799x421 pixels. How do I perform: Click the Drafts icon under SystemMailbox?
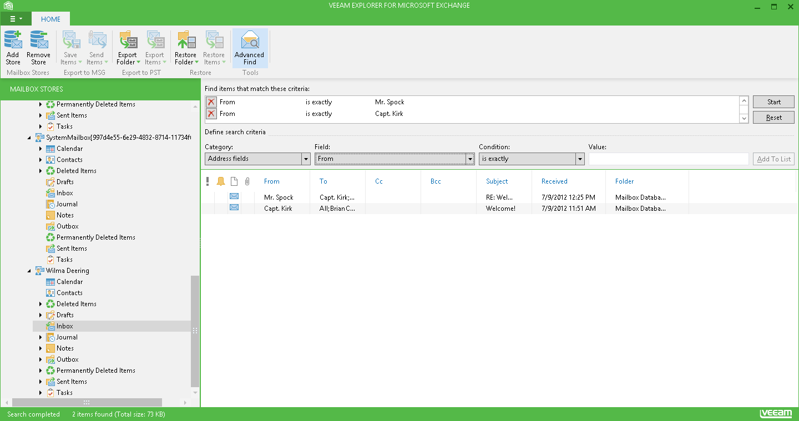pyautogui.click(x=50, y=182)
